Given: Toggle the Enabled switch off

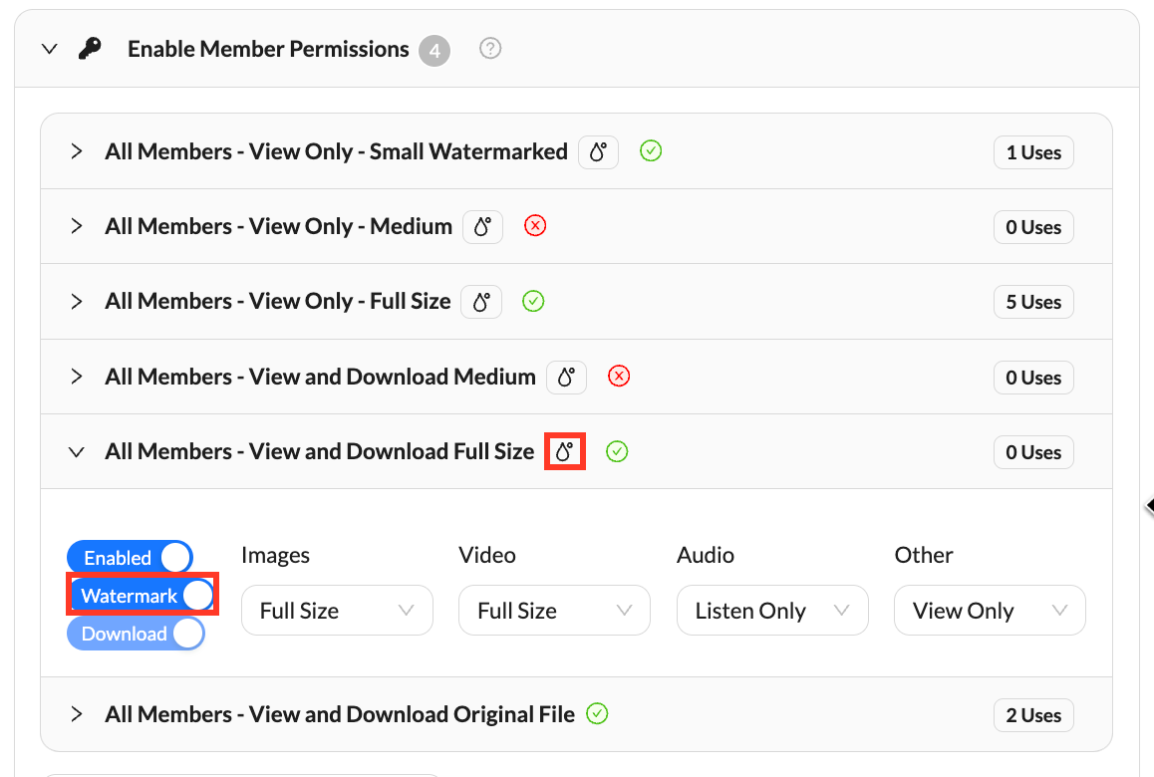Looking at the screenshot, I should (x=130, y=558).
